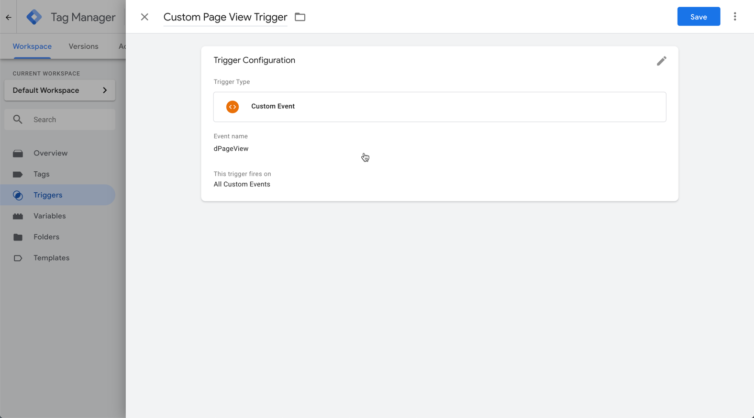This screenshot has height=418, width=754.
Task: Switch to the Versions tab
Action: [x=83, y=46]
